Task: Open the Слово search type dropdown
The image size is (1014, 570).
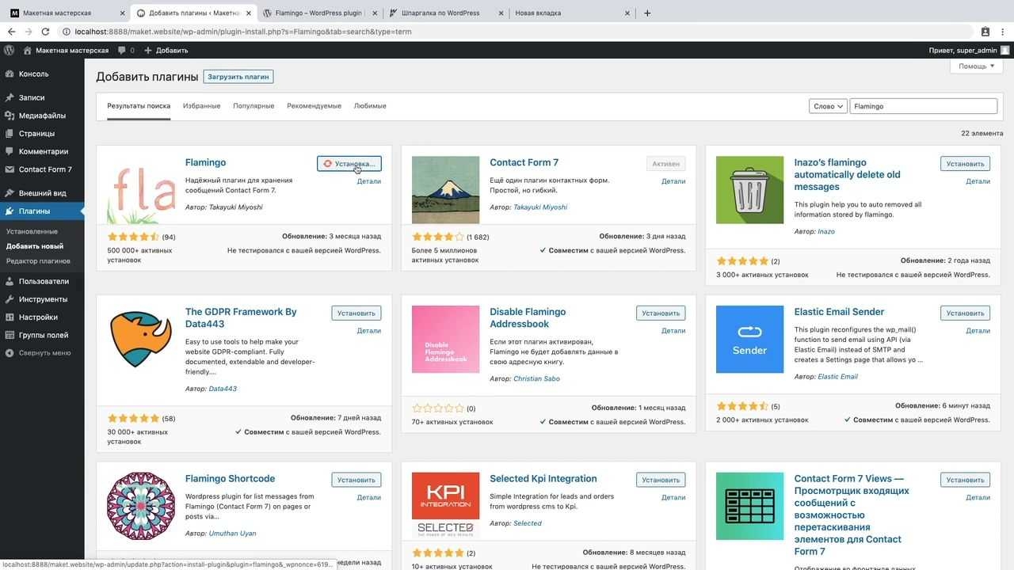Action: pyautogui.click(x=829, y=106)
